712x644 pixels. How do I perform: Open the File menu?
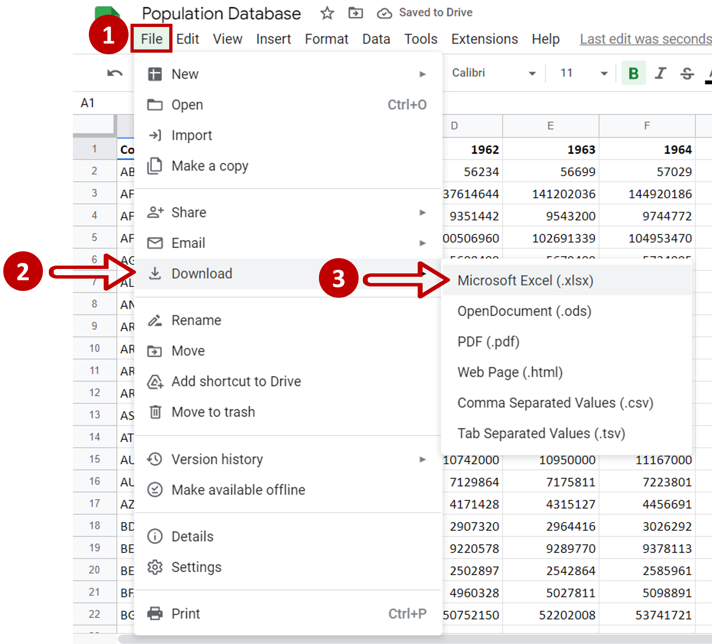click(x=152, y=38)
